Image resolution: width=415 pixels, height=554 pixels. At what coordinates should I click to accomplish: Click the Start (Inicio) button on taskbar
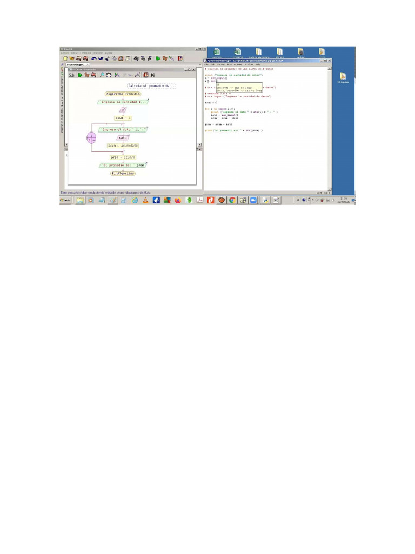(65, 200)
